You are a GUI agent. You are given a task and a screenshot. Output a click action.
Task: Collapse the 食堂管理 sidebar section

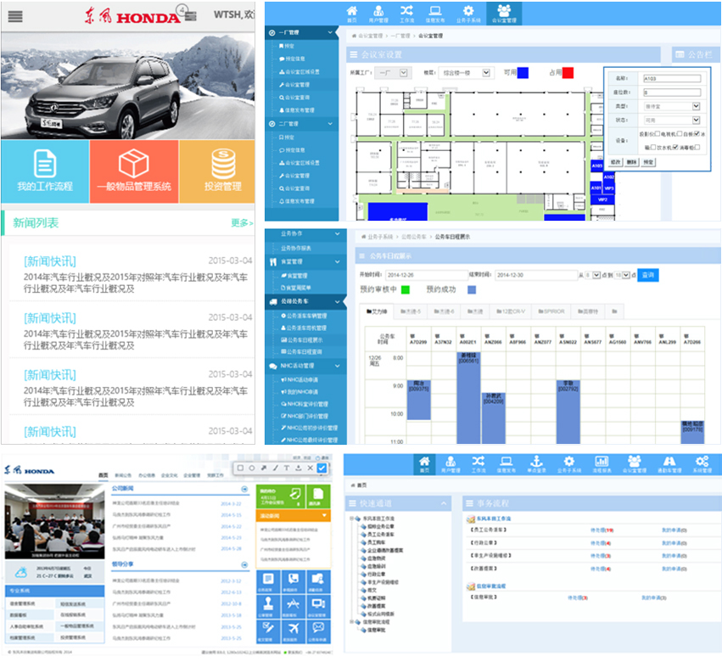[x=338, y=261]
